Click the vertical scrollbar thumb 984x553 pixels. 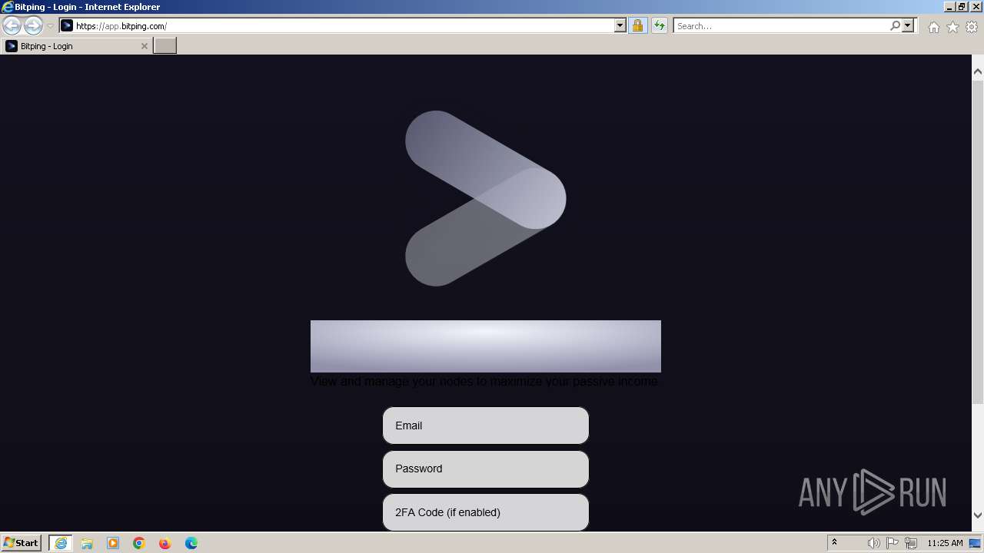coord(978,240)
